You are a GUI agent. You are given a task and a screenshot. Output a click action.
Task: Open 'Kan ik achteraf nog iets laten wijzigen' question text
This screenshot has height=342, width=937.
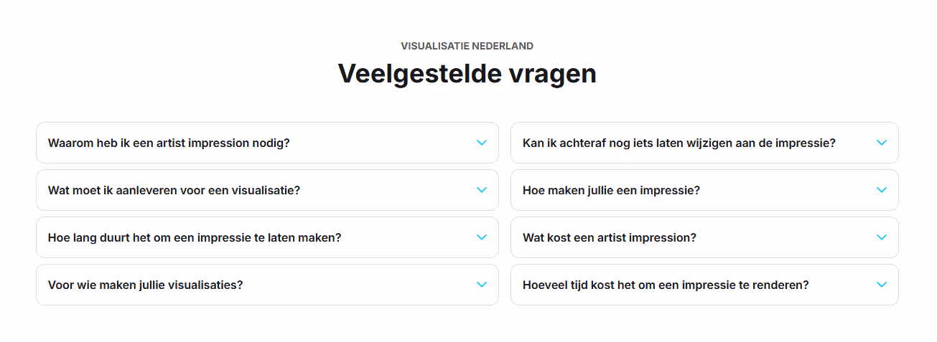[x=679, y=143]
